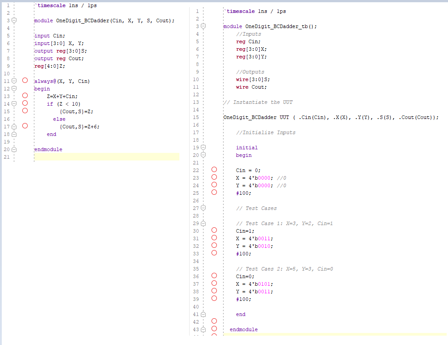Toggle breakpoint beside {Cout,S}=Z statement
Screen dimensions: 448x345
[x=25, y=111]
